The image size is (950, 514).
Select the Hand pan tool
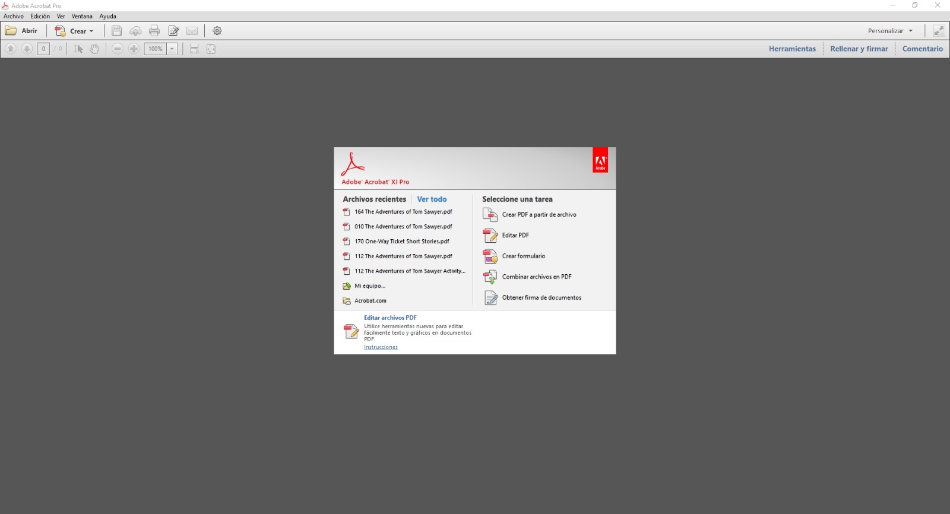click(x=94, y=49)
